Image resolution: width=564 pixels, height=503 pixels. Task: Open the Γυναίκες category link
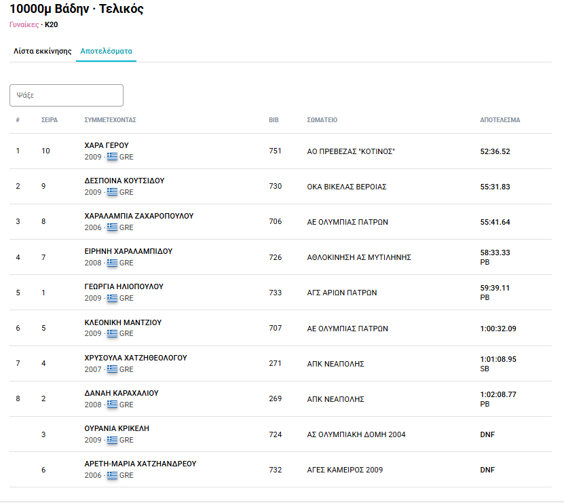pyautogui.click(x=24, y=24)
